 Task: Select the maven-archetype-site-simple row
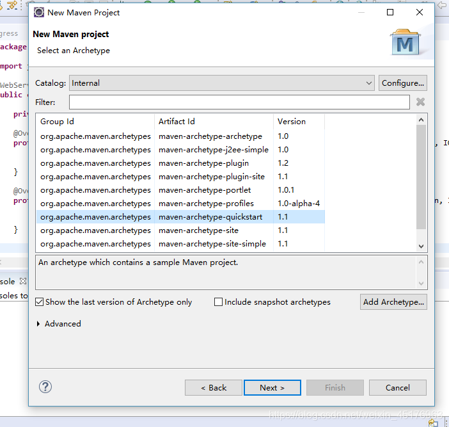tap(181, 244)
